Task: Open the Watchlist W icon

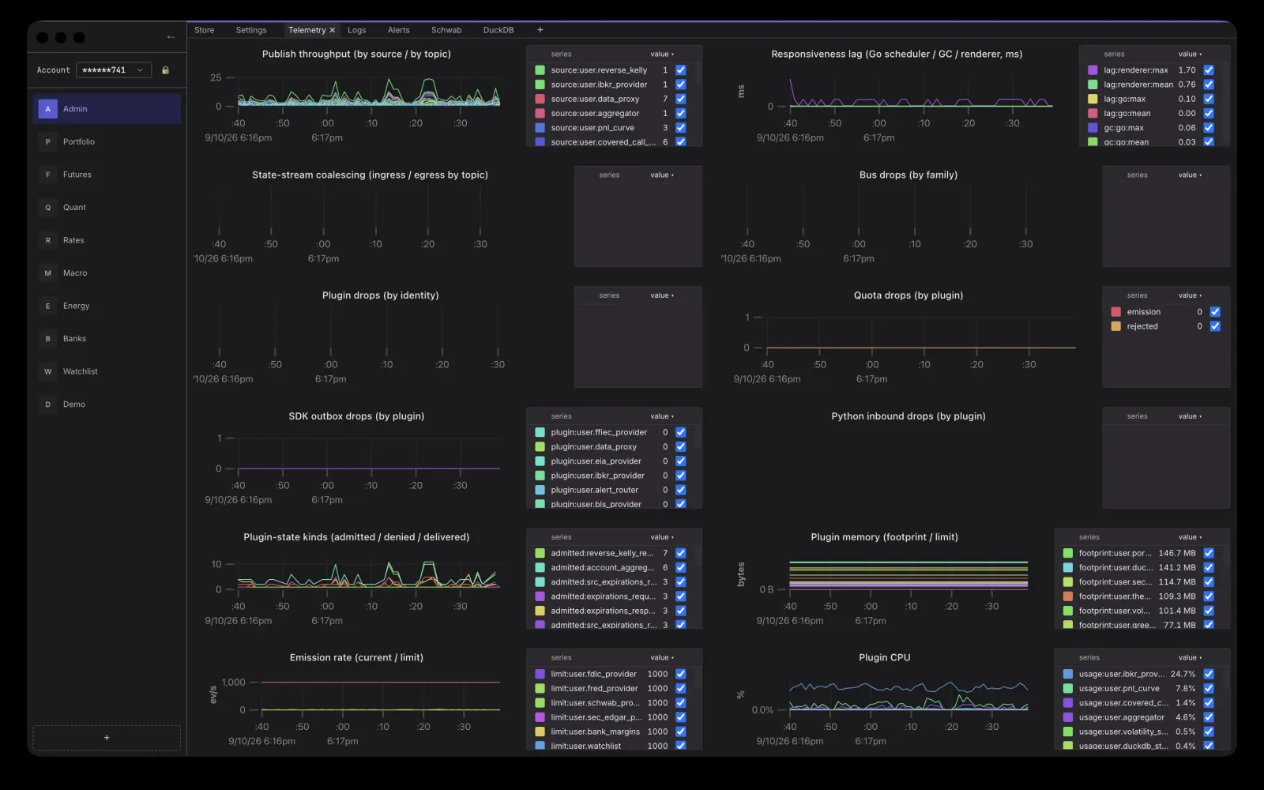Action: tap(47, 371)
